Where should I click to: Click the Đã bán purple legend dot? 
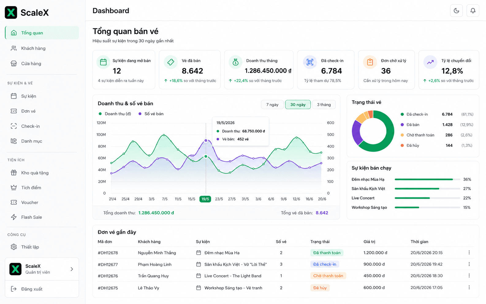402,125
